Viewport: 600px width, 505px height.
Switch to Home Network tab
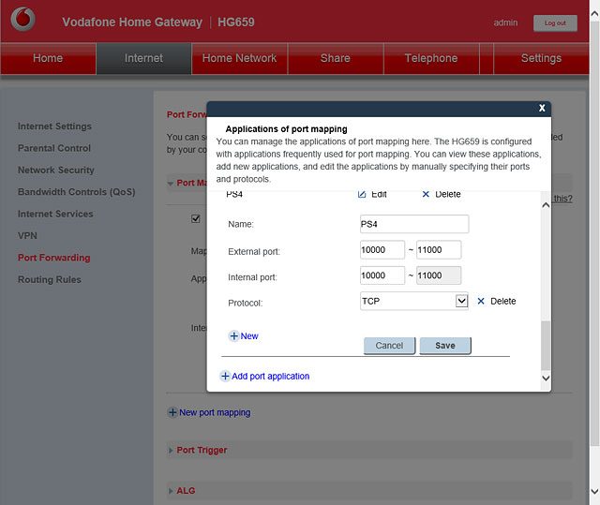click(x=240, y=58)
